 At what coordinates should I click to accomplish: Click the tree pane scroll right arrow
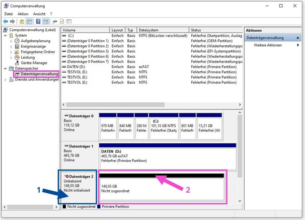pos(56,207)
